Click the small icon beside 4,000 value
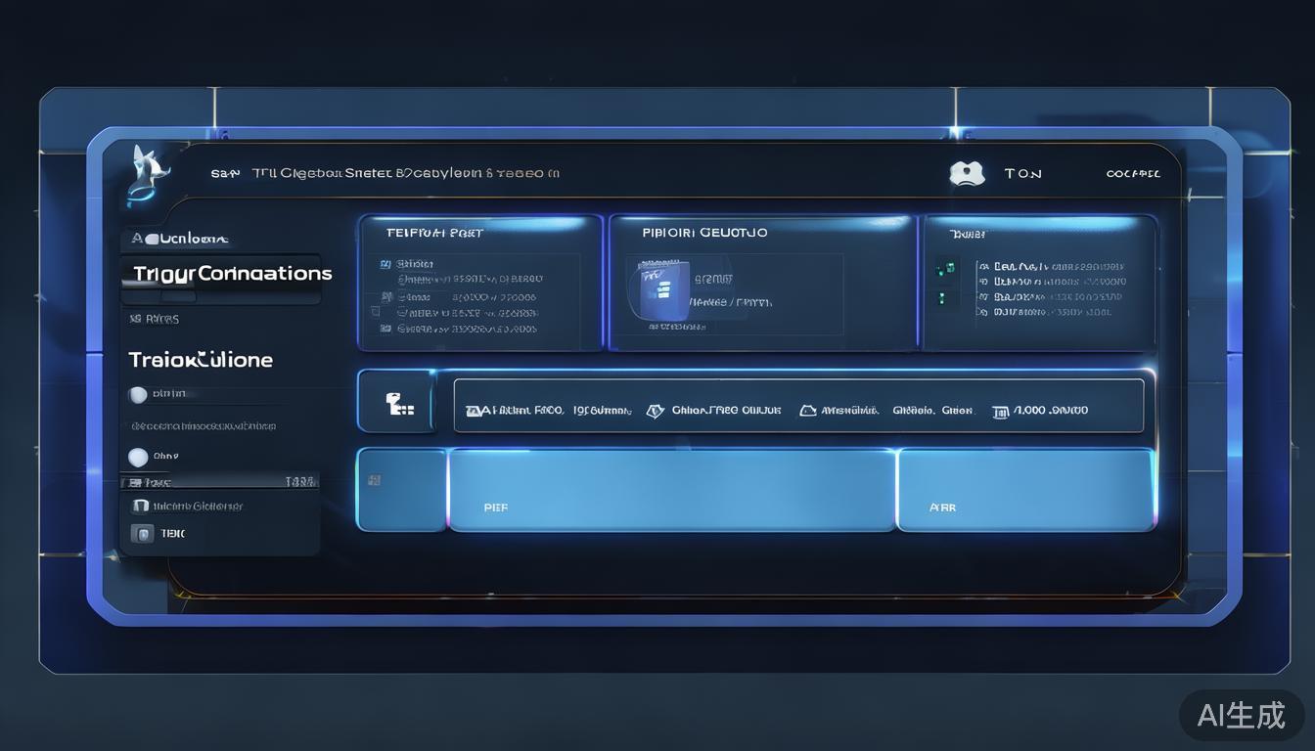The width and height of the screenshot is (1315, 751). point(1000,412)
